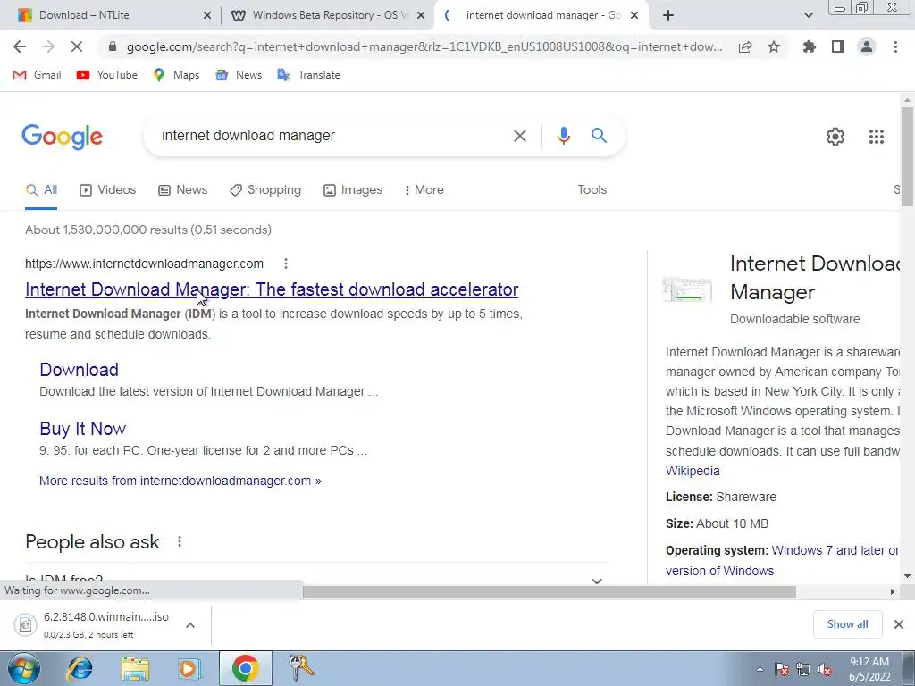Viewport: 915px width, 686px height.
Task: Close the internet download manager tab
Action: [634, 15]
